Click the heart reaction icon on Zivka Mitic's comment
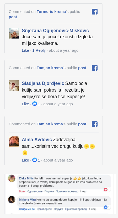118x218 pixels. 106,189
